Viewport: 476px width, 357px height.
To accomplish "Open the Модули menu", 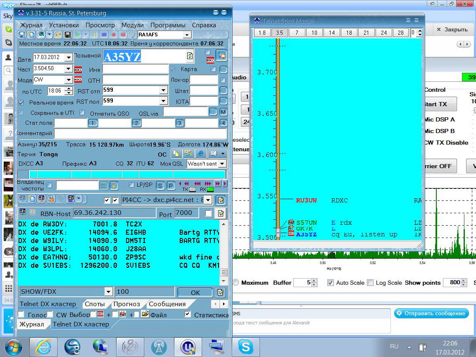I will coord(132,25).
